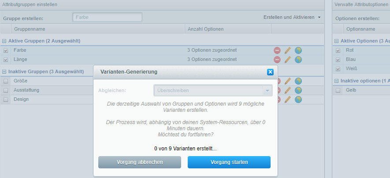Click the delete icon for Farbe group
Viewport: 390px width, 178px height.
277,50
